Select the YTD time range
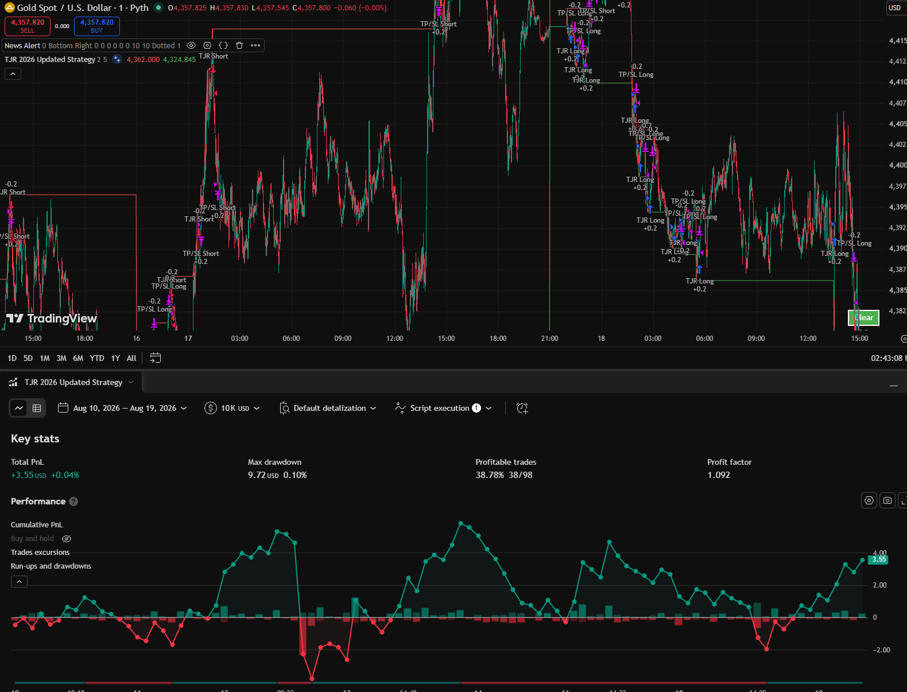The width and height of the screenshot is (907, 692). pyautogui.click(x=97, y=358)
